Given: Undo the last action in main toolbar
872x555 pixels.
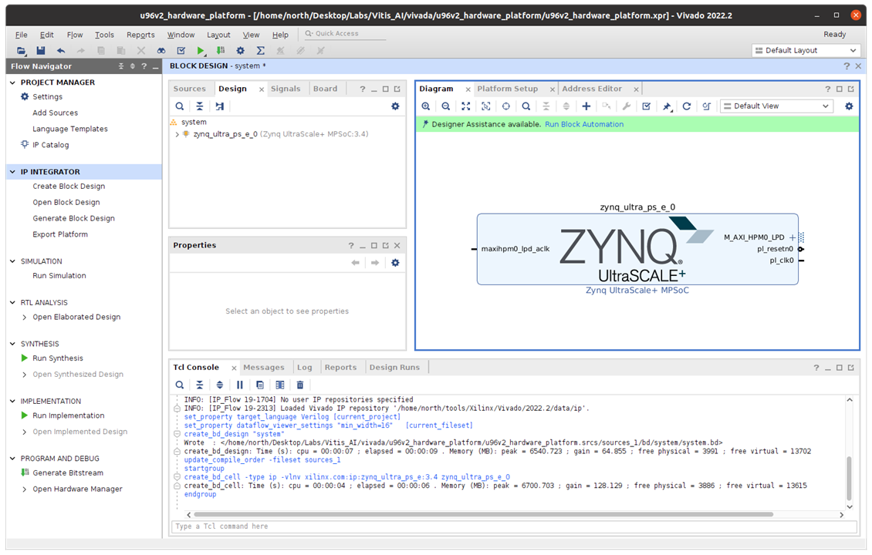Looking at the screenshot, I should pyautogui.click(x=61, y=51).
